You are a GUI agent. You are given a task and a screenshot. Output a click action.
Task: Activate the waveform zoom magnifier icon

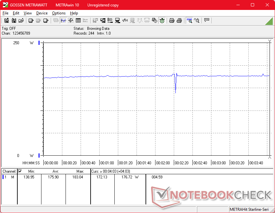(x=190, y=20)
